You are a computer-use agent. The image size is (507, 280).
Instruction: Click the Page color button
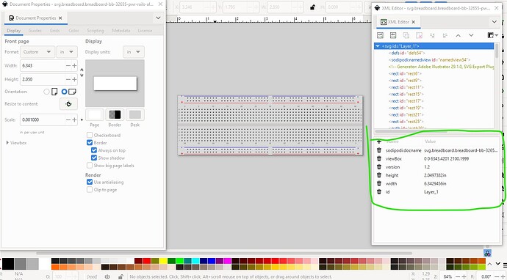point(95,114)
